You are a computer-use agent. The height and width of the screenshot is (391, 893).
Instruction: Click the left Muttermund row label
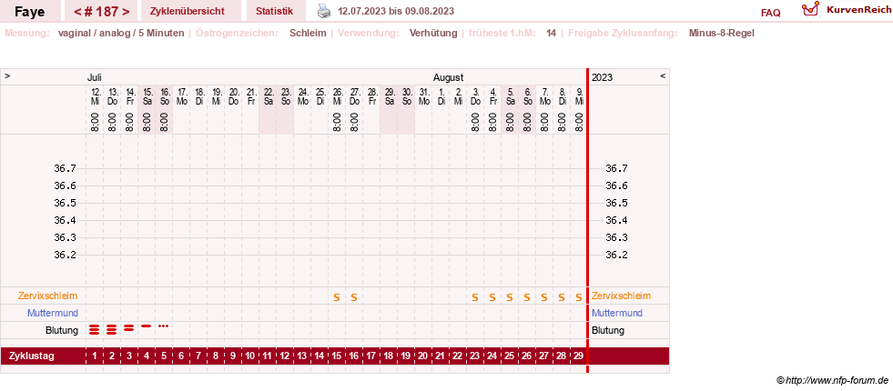pos(53,313)
